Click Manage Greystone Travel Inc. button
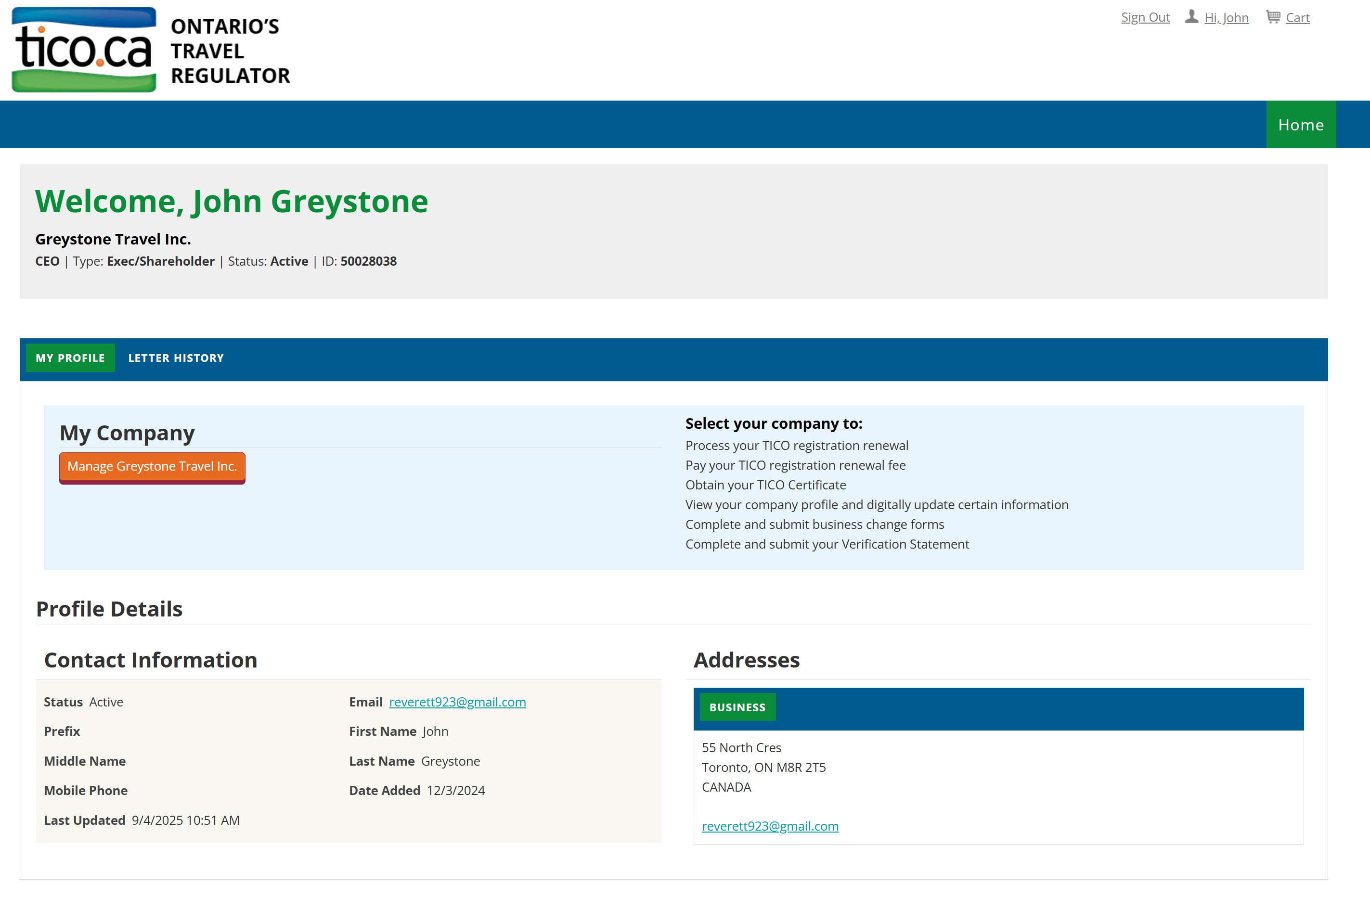This screenshot has width=1370, height=898. (152, 467)
